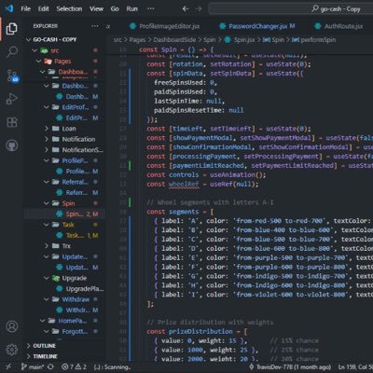Click the Spin.jsx React file icon
The height and width of the screenshot is (373, 373).
tap(60, 214)
